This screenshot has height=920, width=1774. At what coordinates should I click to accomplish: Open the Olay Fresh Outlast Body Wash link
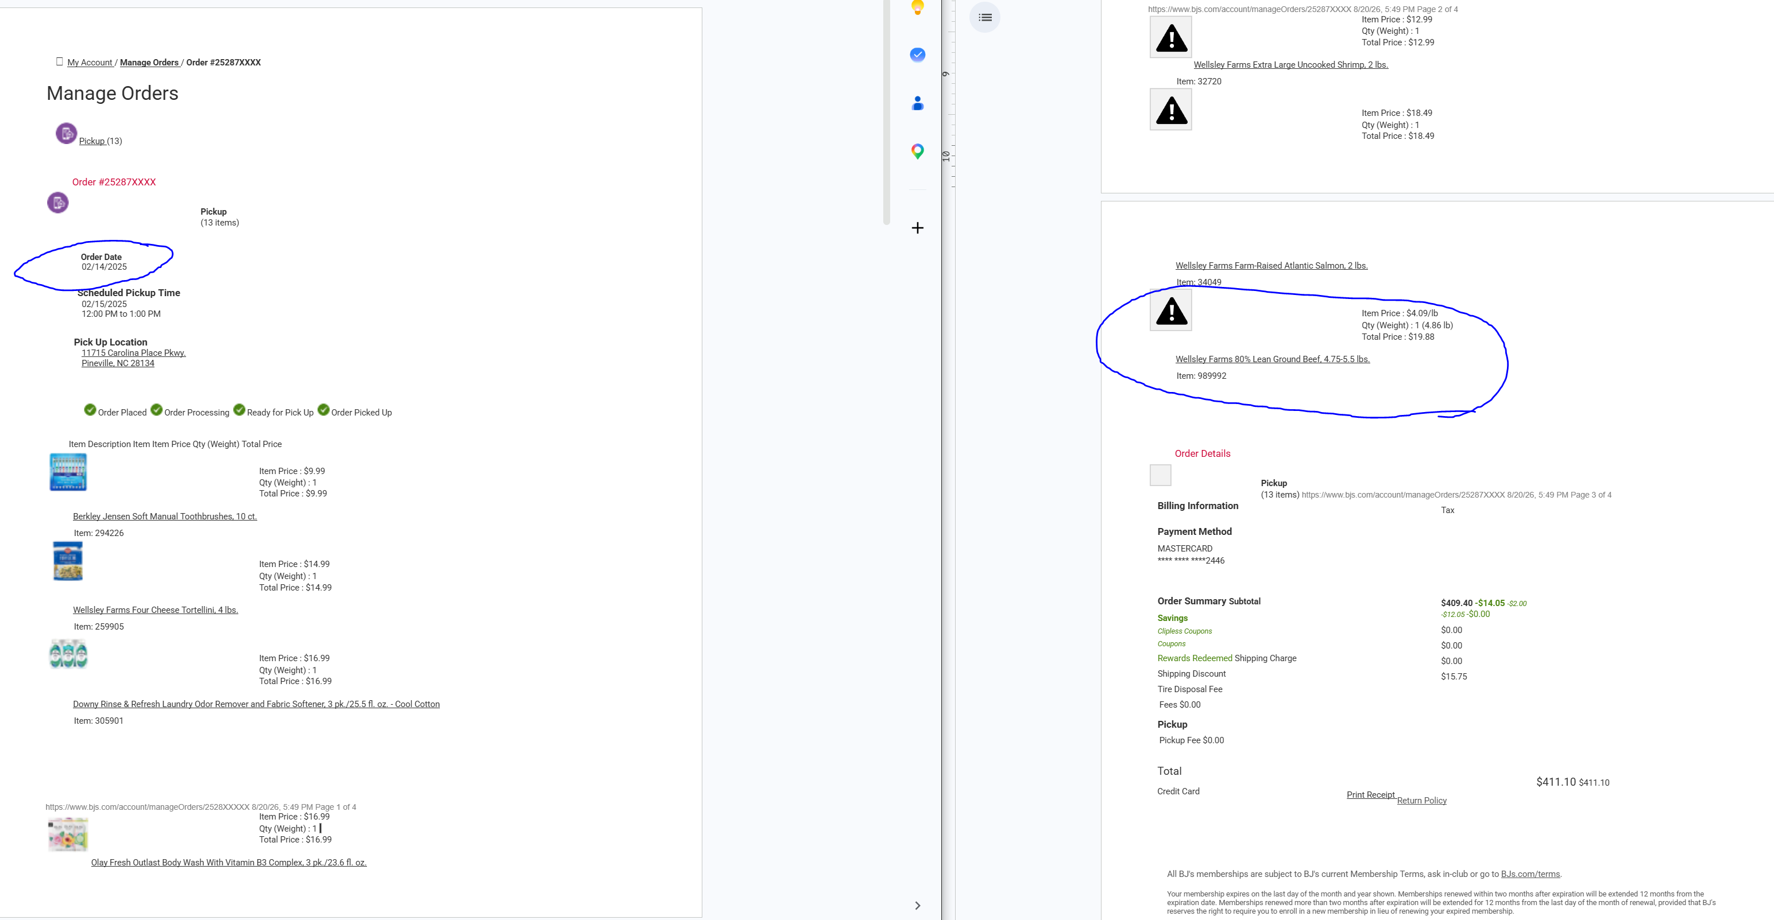click(229, 863)
